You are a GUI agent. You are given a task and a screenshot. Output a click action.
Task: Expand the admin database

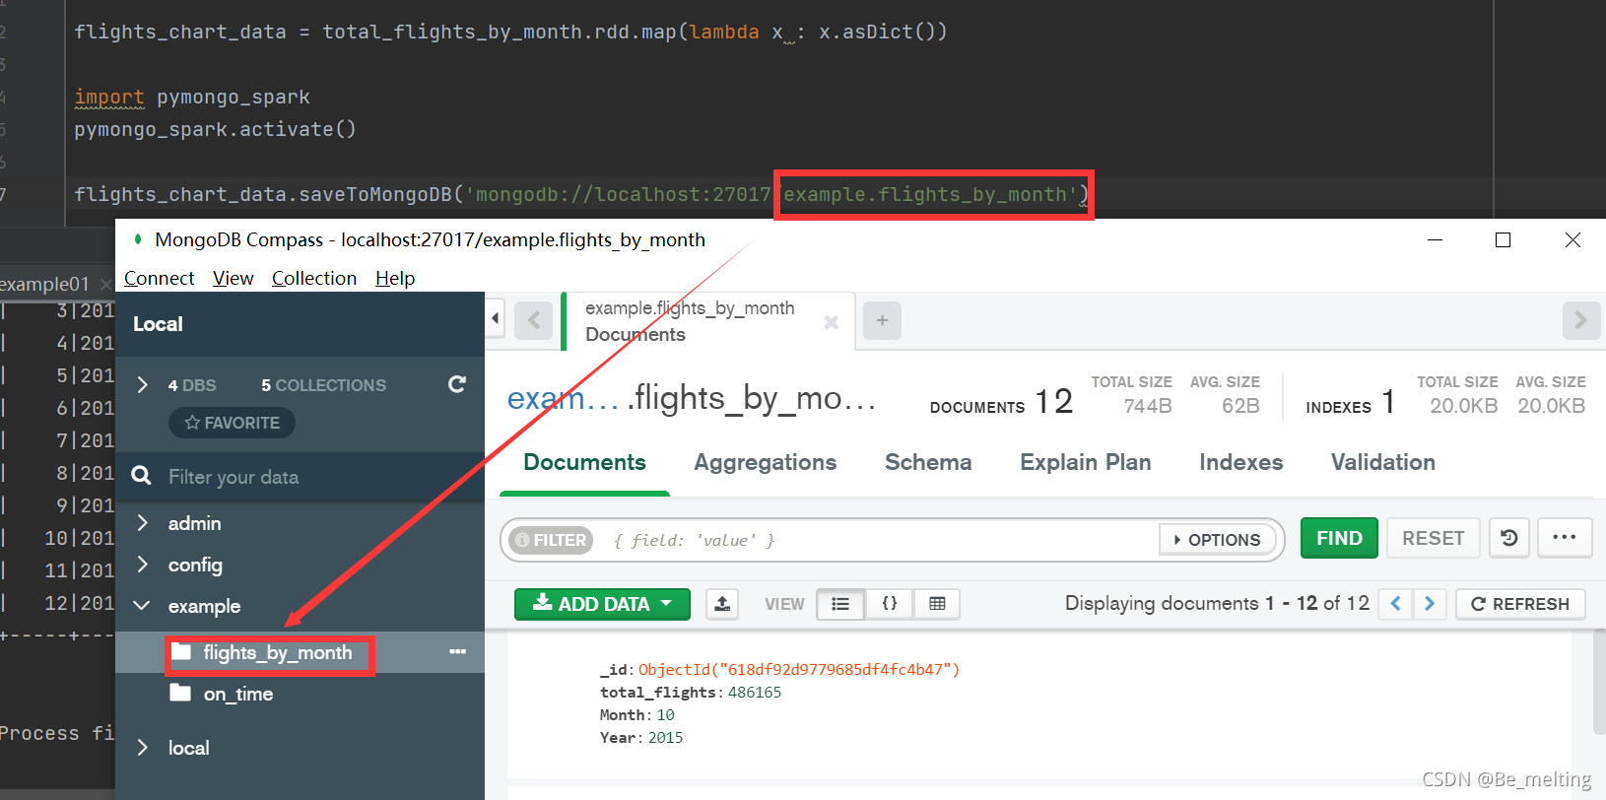(x=143, y=523)
